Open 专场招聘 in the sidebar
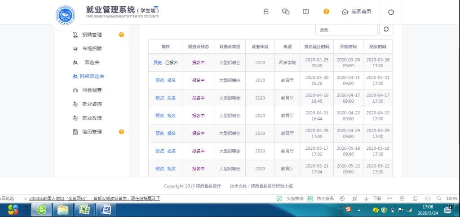 tap(92, 49)
